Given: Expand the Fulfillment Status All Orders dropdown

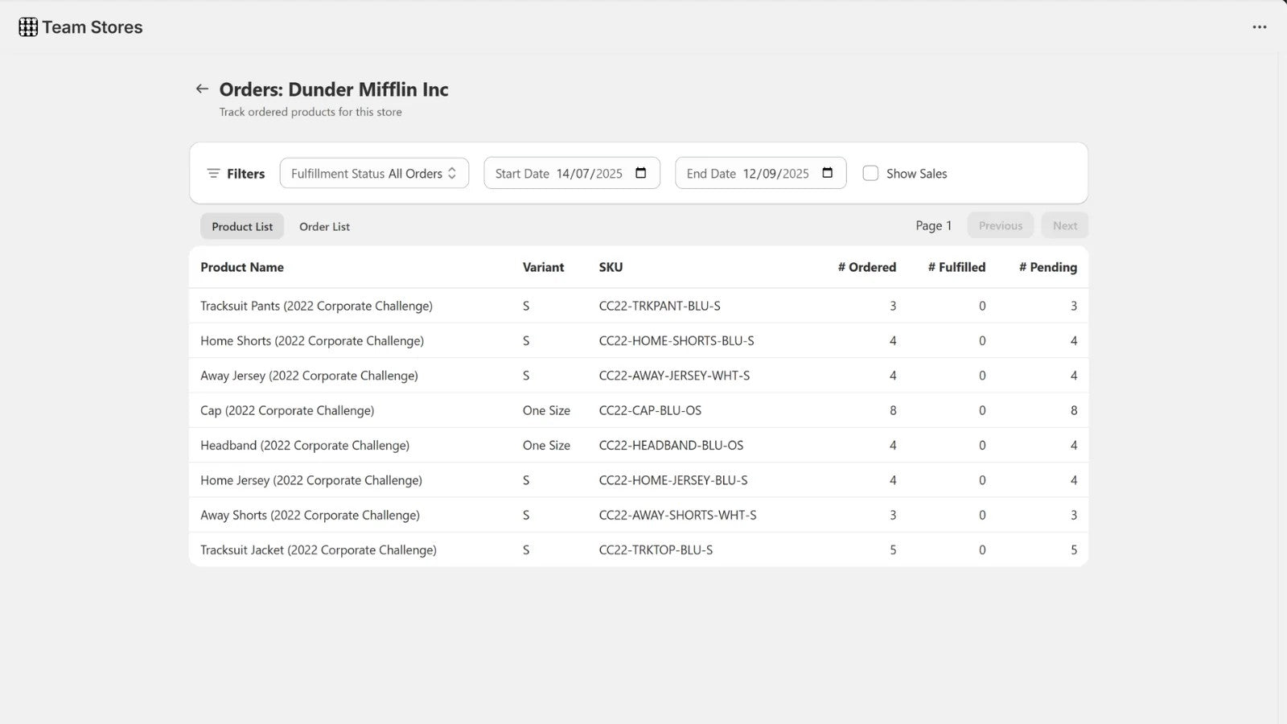Looking at the screenshot, I should tap(374, 173).
